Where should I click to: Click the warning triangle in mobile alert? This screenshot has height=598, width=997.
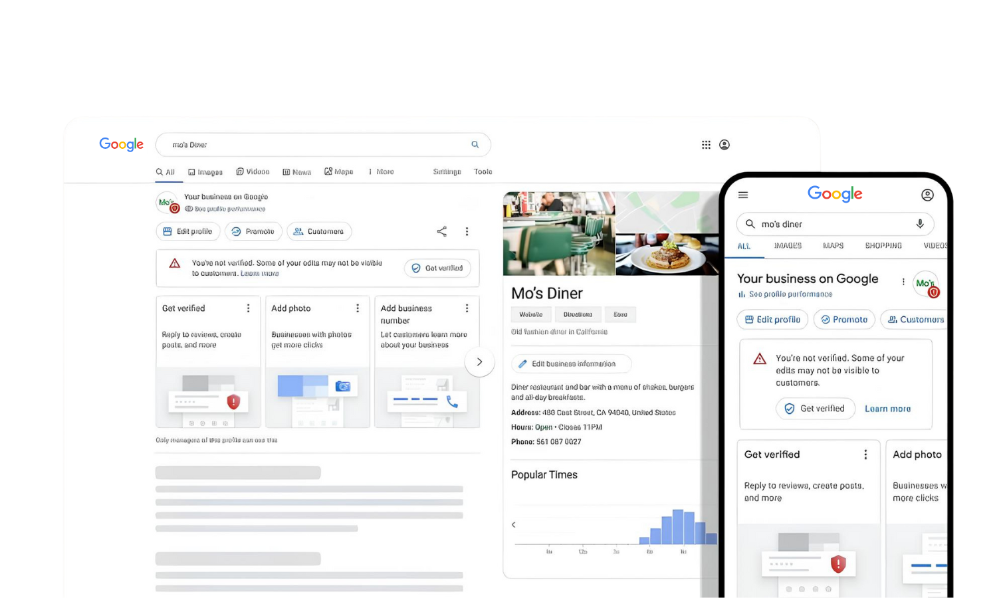point(760,359)
